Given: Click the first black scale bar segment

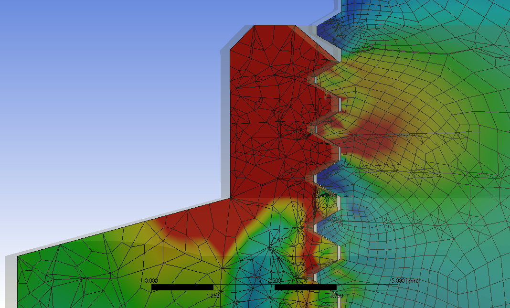Looking at the screenshot, I should click(x=182, y=287).
